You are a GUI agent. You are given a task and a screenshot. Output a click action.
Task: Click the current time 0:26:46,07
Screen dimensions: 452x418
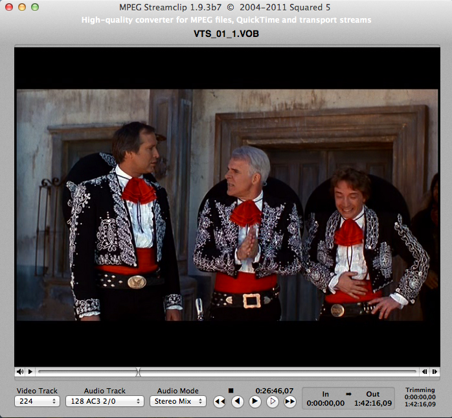coord(274,391)
